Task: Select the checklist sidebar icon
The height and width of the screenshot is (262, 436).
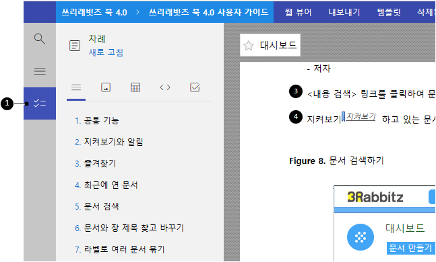Action: (x=40, y=103)
